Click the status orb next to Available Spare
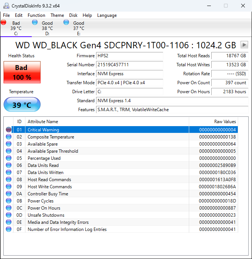The image size is (252, 259). (9, 144)
